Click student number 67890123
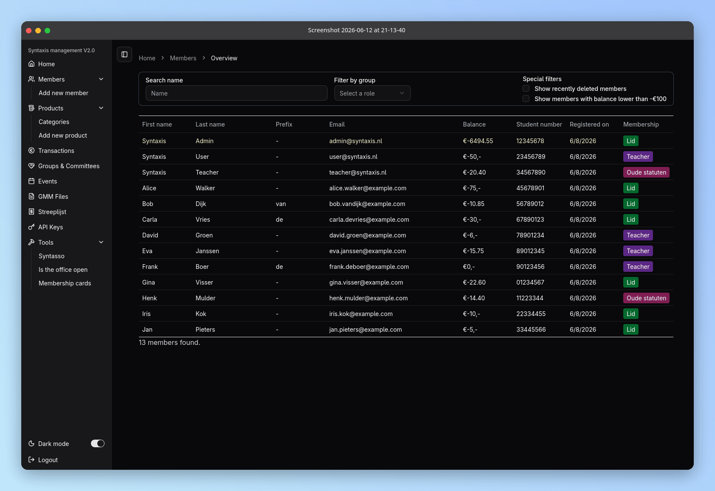Screen dimensions: 715x491 pyautogui.click(x=530, y=219)
